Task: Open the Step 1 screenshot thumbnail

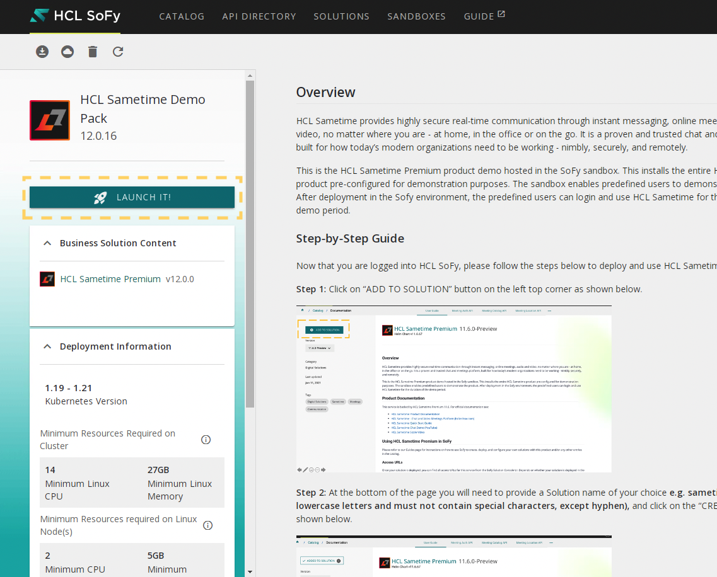Action: pyautogui.click(x=453, y=389)
